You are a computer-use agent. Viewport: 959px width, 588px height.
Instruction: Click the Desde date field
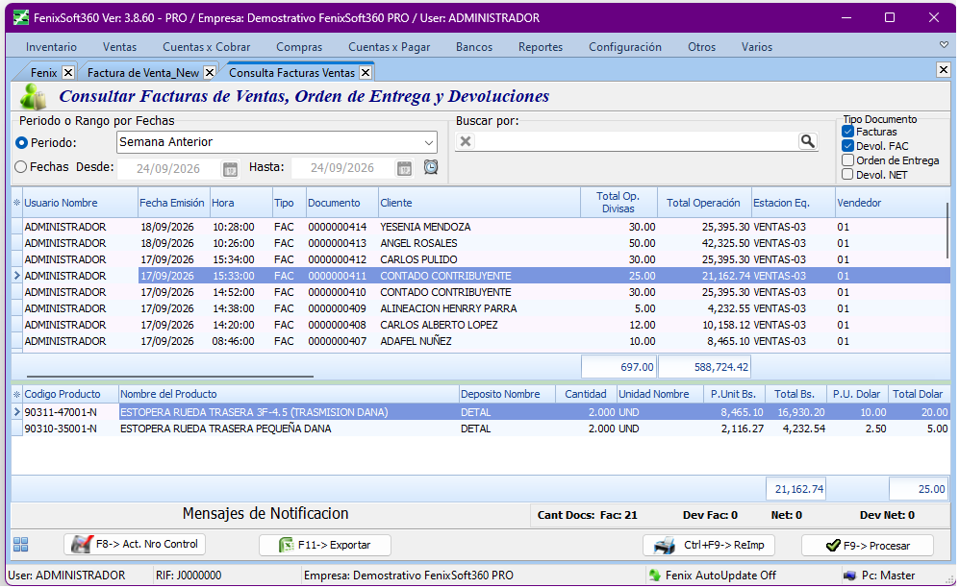point(168,168)
